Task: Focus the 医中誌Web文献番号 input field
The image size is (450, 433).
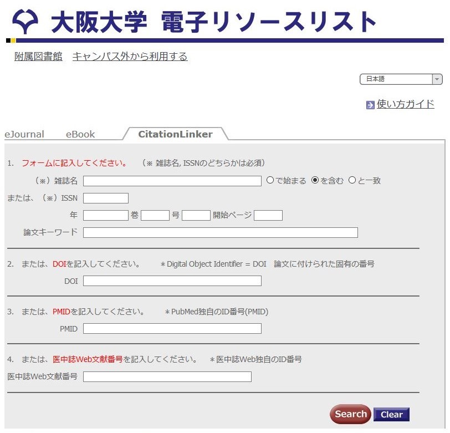Action: (x=167, y=376)
